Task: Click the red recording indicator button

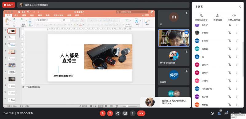Action: coord(9,5)
